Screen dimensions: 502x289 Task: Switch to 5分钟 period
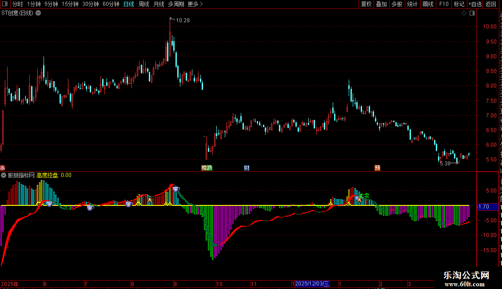click(51, 4)
